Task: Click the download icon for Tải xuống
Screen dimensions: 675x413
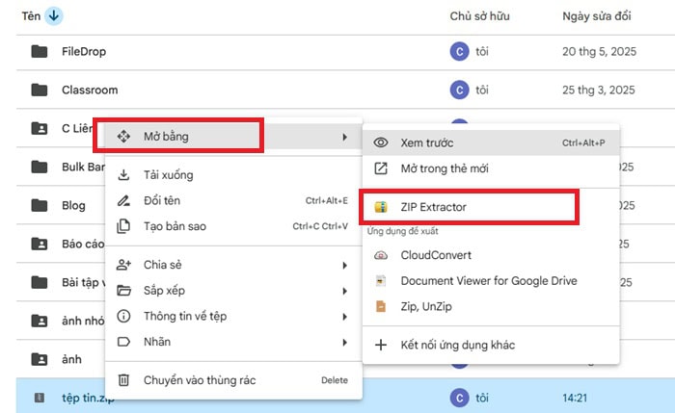Action: pos(123,175)
